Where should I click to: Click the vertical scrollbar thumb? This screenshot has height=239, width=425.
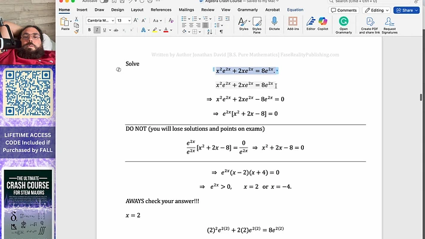[x=421, y=97]
